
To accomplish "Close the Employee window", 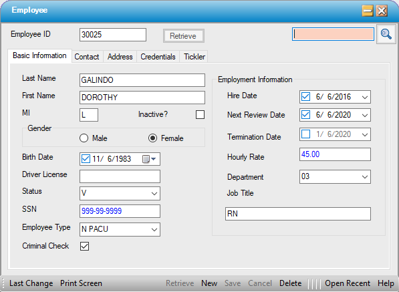I will pos(382,11).
